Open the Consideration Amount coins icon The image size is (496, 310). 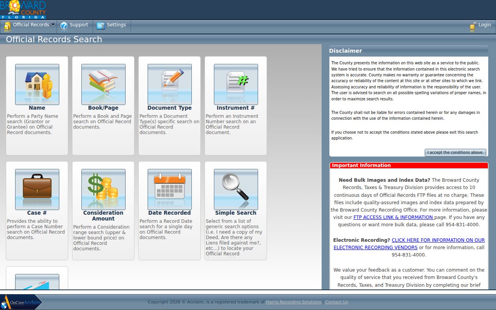(x=103, y=189)
